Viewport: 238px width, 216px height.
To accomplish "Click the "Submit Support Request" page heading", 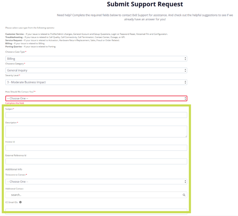I will 145,5.
